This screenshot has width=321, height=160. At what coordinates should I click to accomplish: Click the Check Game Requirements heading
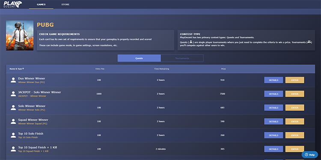(59, 34)
